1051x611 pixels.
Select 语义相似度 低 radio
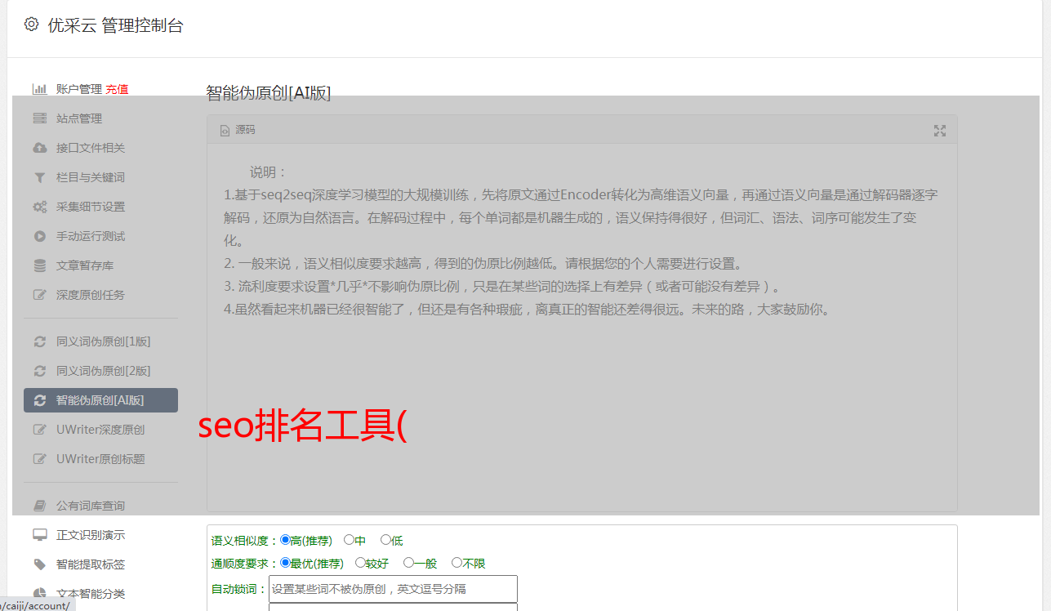pyautogui.click(x=385, y=540)
